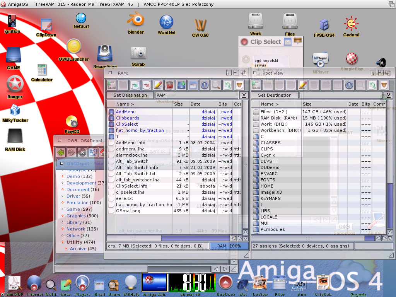Click the OWB reload button
Viewport: 396px width, 297px height.
[93, 152]
